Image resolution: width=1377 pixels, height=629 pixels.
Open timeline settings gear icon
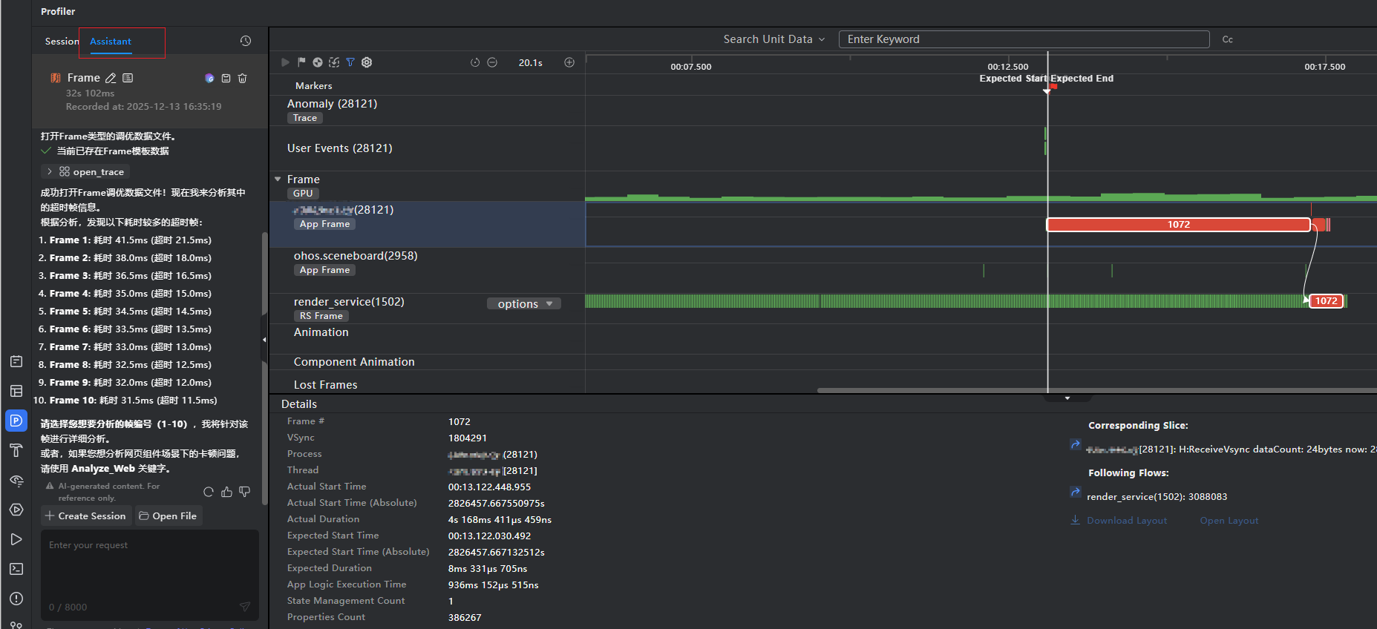pyautogui.click(x=367, y=62)
